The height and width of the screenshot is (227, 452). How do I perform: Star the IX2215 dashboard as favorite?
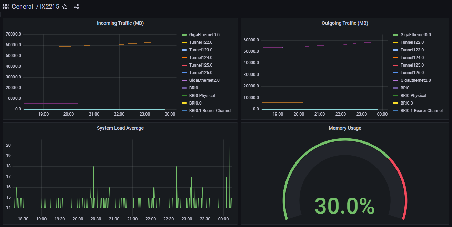(65, 7)
